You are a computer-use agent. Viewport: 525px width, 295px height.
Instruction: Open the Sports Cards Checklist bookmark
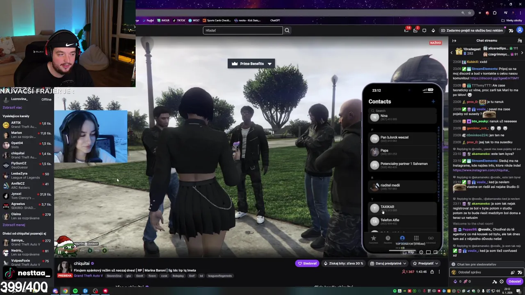click(217, 20)
